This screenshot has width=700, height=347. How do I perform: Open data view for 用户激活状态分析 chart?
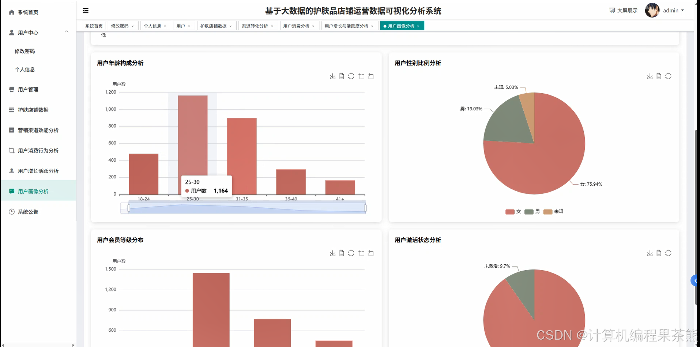click(x=659, y=253)
